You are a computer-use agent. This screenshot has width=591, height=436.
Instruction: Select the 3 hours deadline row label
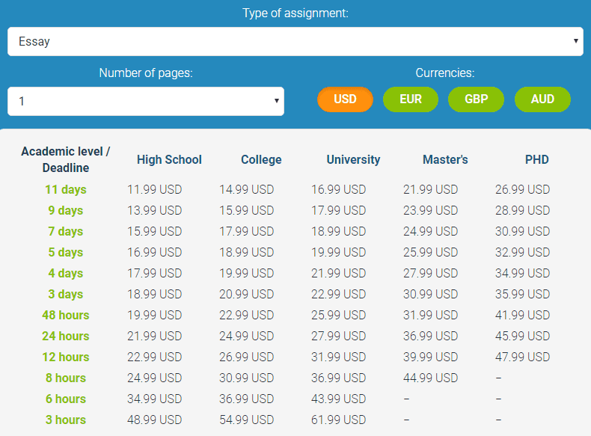tap(66, 420)
